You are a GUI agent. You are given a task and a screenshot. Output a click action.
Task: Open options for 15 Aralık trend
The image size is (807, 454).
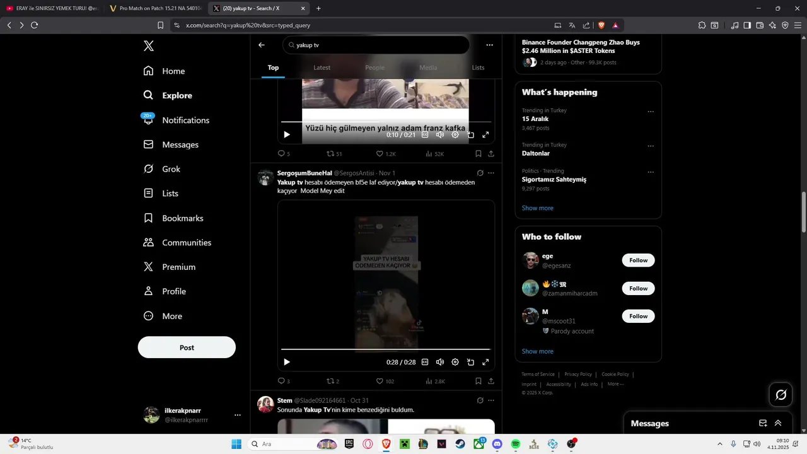651,112
